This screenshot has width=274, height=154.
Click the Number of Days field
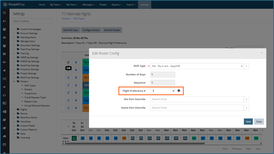163,75
